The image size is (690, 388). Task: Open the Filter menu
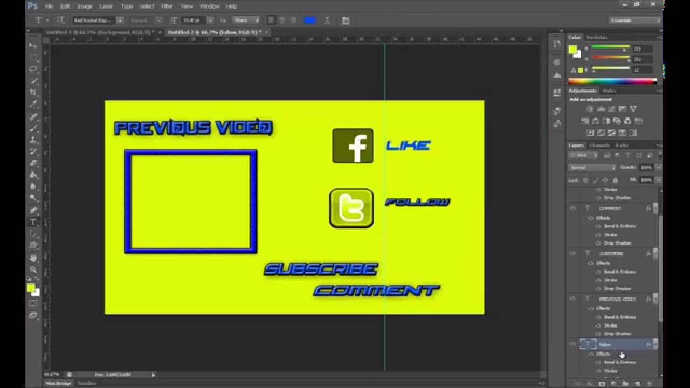[x=167, y=6]
